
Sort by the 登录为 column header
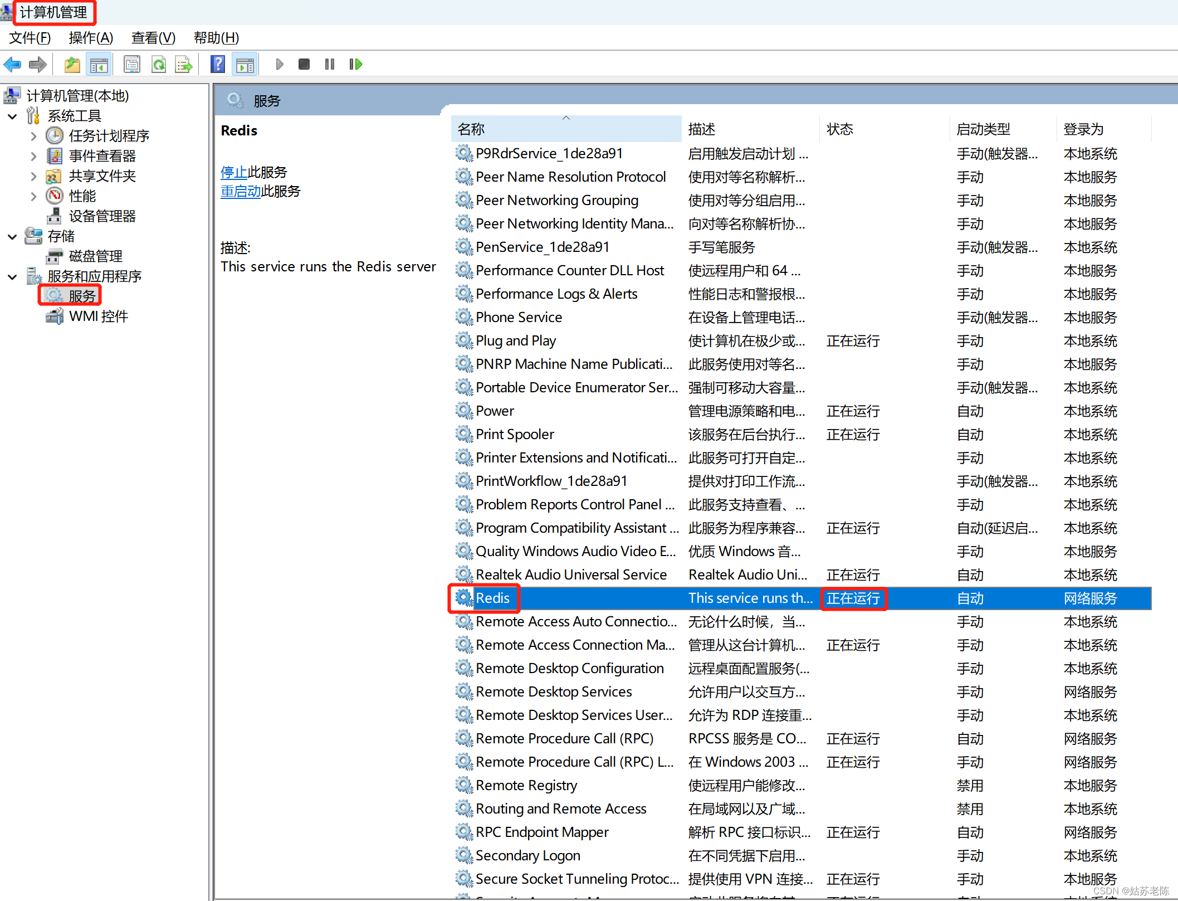pyautogui.click(x=1103, y=129)
